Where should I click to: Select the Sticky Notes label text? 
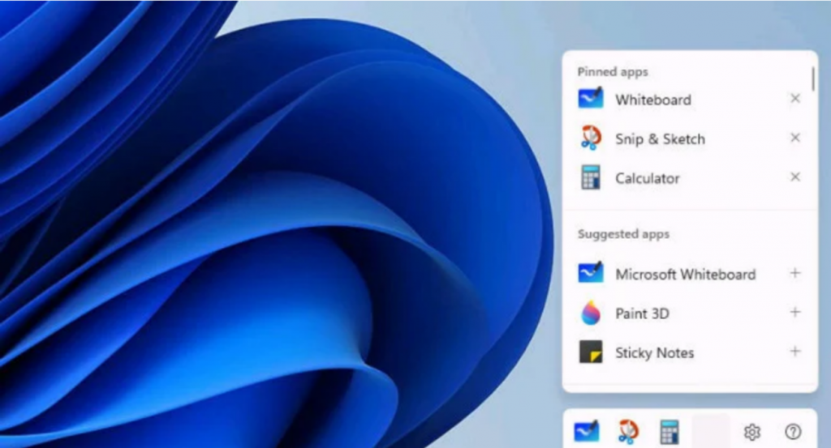654,352
